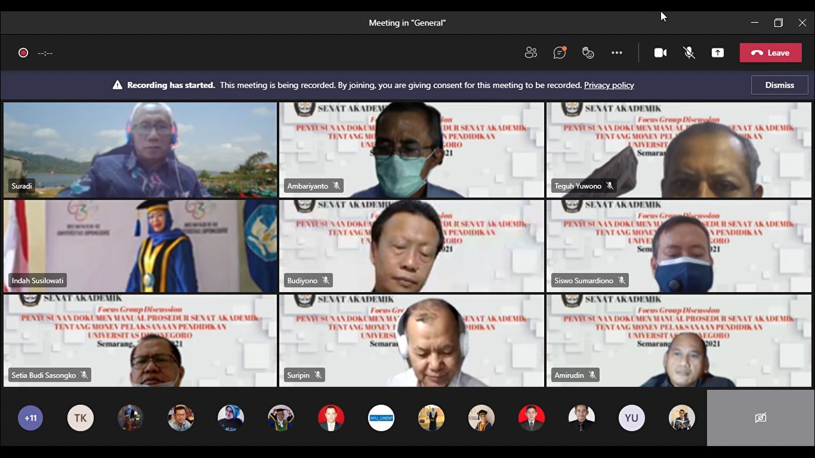
Task: Click the muted mic icon beside Ambariyanto
Action: 337,186
